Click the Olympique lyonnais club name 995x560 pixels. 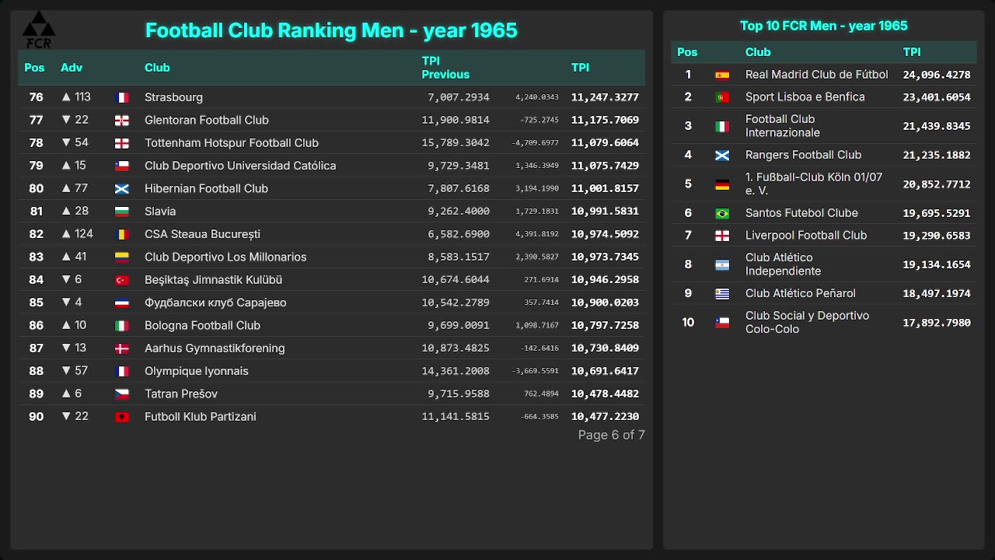tap(197, 371)
